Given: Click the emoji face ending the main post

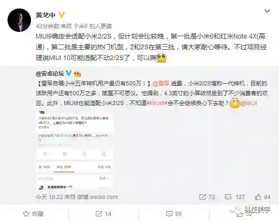Looking at the screenshot, I should pyautogui.click(x=162, y=58).
